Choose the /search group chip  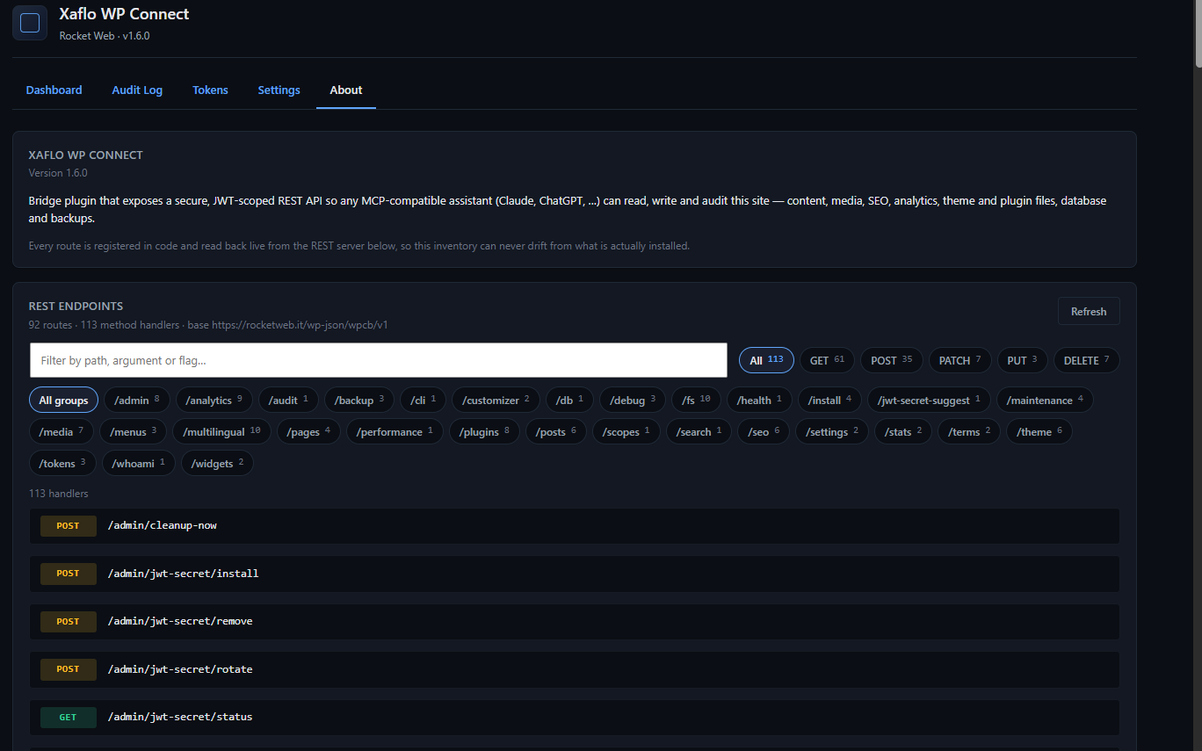(x=699, y=432)
